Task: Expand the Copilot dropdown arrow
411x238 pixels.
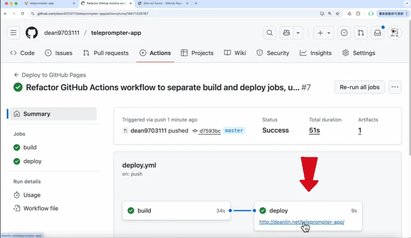Action: coord(298,33)
